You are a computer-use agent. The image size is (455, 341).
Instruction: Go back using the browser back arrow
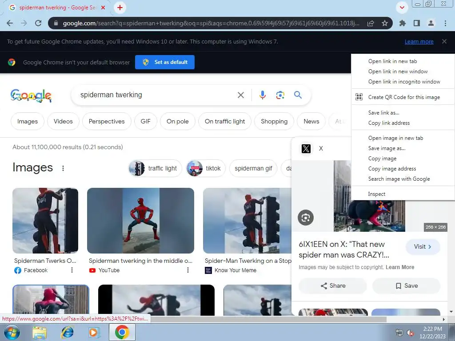tap(10, 23)
